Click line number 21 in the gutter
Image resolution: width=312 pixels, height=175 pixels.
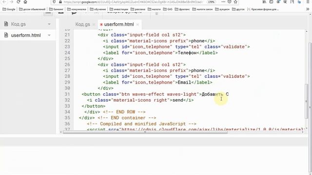[67, 35]
